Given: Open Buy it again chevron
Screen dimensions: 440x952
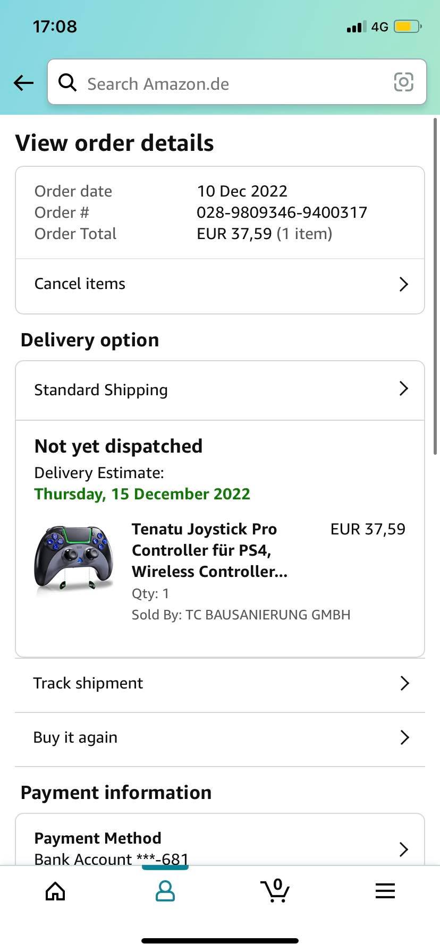Looking at the screenshot, I should coord(404,737).
